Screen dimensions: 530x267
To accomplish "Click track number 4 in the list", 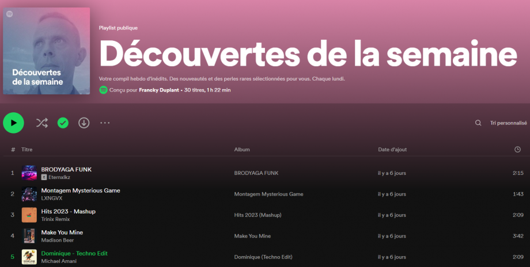I will (13, 236).
